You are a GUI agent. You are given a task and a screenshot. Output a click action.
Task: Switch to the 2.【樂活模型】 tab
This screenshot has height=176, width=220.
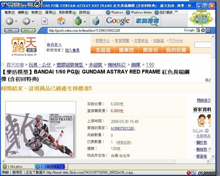click(51, 167)
